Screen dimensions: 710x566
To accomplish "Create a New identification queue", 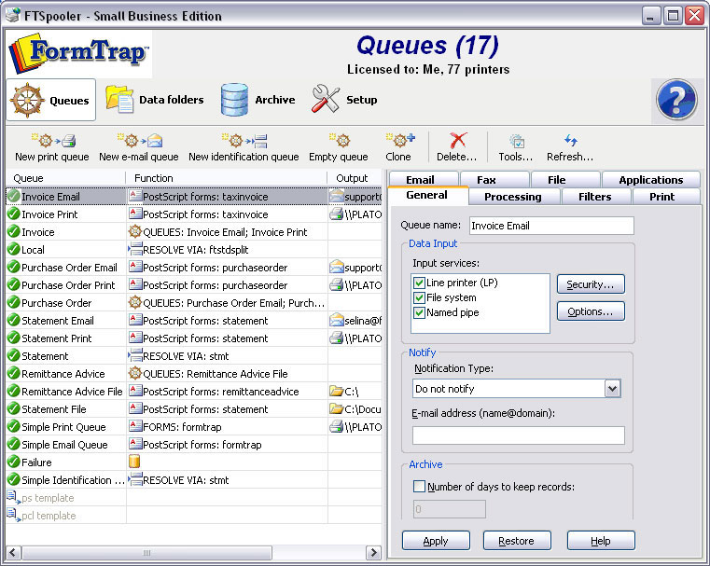I will tap(244, 142).
